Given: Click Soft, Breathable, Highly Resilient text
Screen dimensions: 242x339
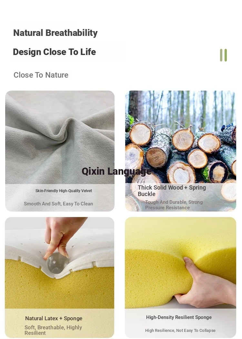Looking at the screenshot, I should point(53,330).
